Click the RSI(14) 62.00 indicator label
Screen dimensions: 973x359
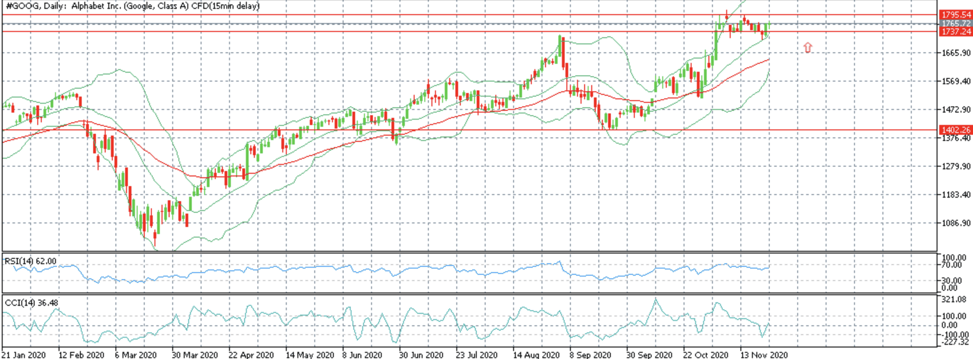(31, 261)
